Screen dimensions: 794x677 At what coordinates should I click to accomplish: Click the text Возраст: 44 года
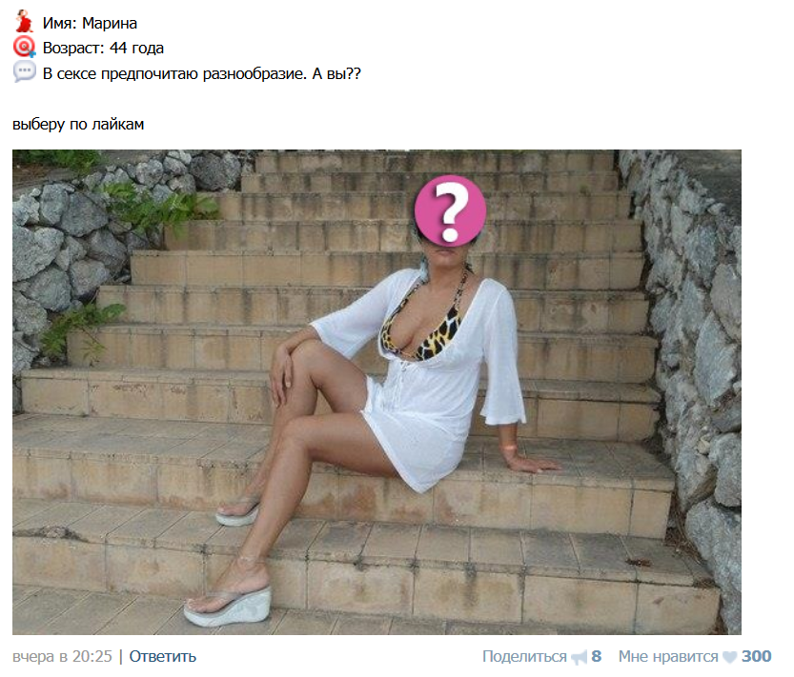(x=103, y=48)
